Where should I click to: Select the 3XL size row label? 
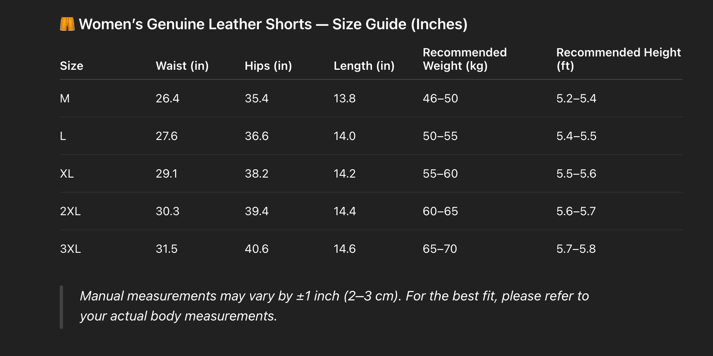(70, 249)
